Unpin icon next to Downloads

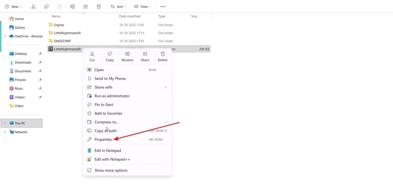[x=40, y=63]
